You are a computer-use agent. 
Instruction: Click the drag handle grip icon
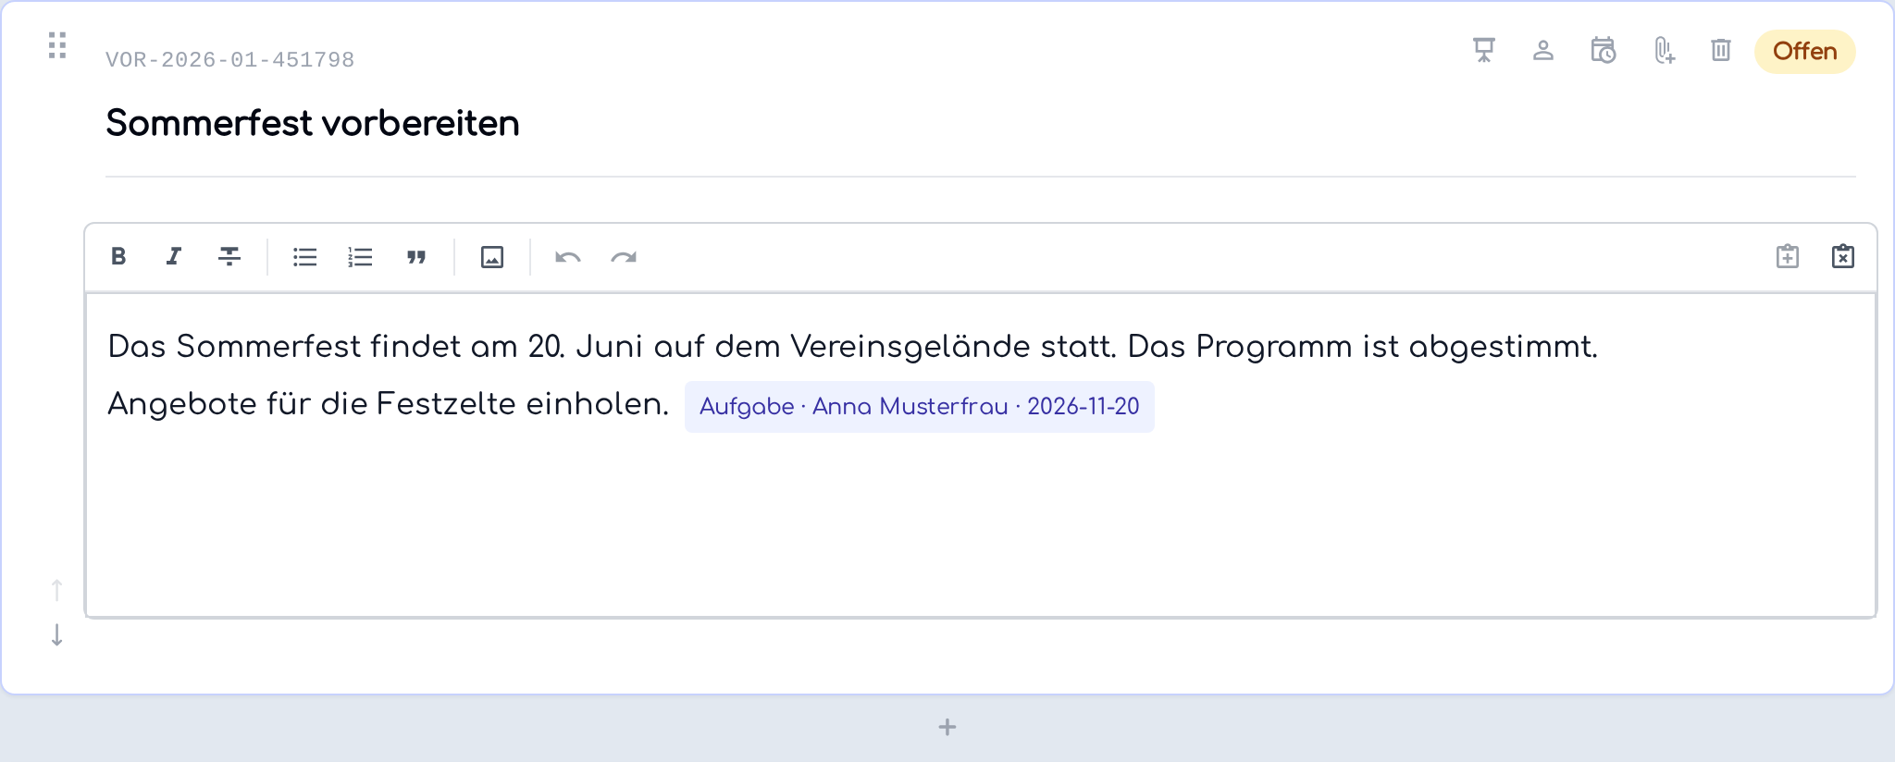(x=57, y=45)
